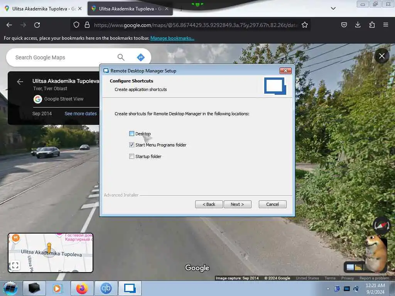Open the Privacy footer link
395x296 pixels.
pos(348,278)
